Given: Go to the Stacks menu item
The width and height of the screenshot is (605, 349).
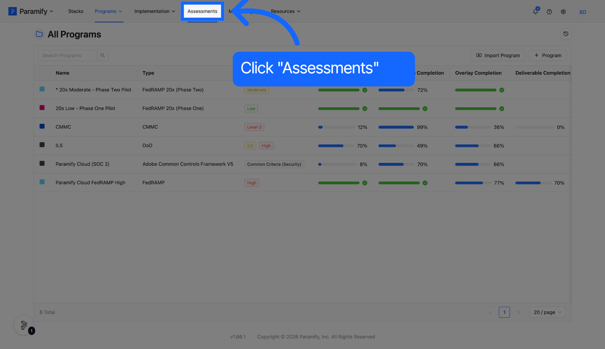Looking at the screenshot, I should (x=76, y=11).
